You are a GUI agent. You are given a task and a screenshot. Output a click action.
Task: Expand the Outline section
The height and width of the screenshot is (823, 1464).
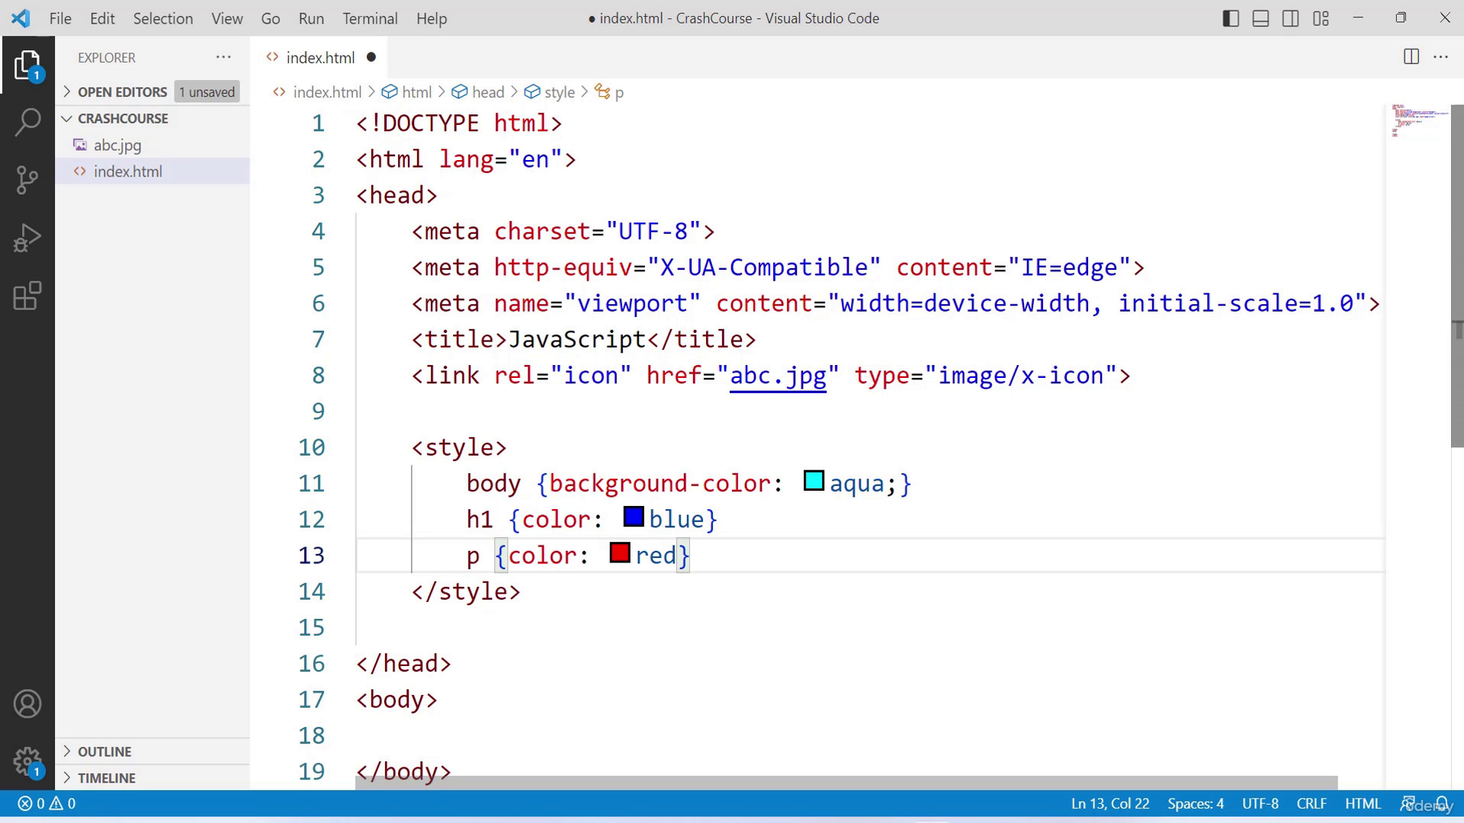pyautogui.click(x=67, y=751)
